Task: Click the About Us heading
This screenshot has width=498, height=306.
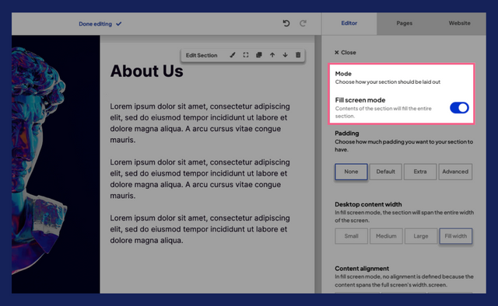Action: pyautogui.click(x=147, y=71)
